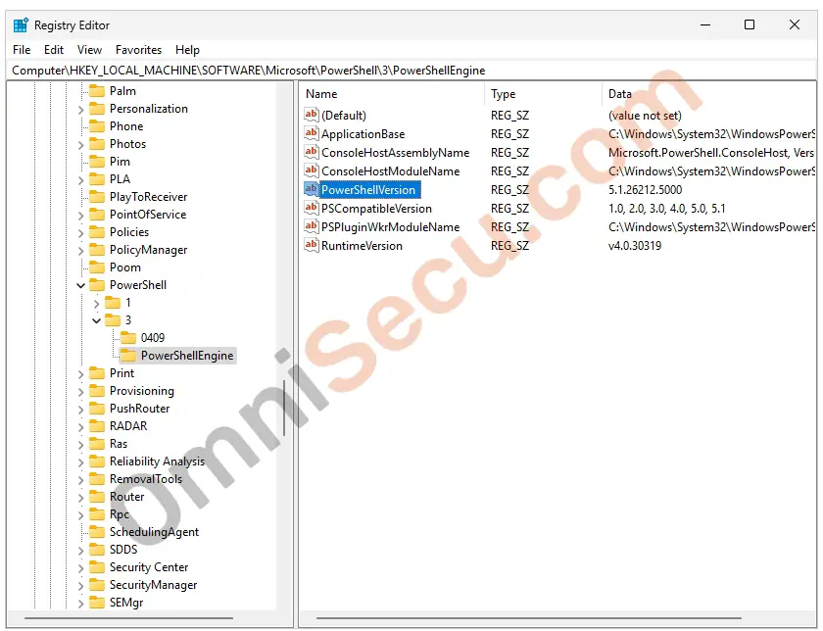Expand the Provisioning key
This screenshot has height=631, width=823.
click(x=80, y=392)
